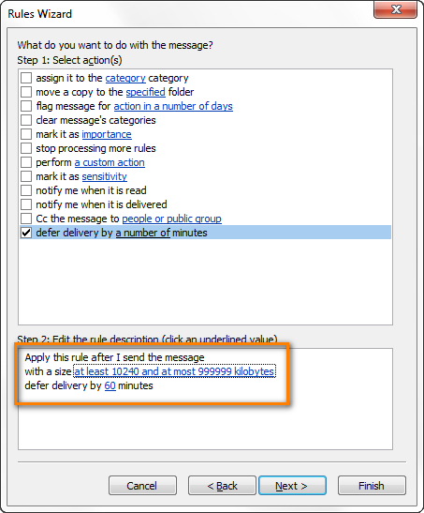The height and width of the screenshot is (513, 424).
Task: Open 'action in a number of days' link
Action: click(x=173, y=106)
